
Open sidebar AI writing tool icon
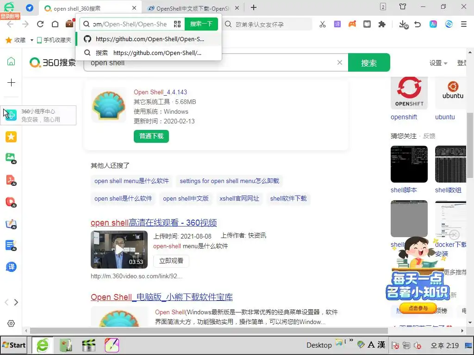[11, 224]
